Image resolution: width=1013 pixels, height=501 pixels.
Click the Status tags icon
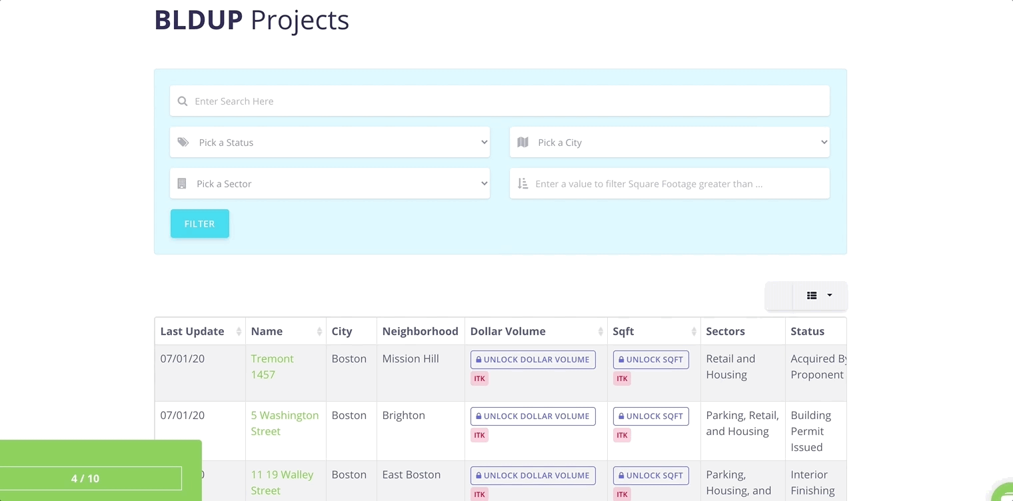pyautogui.click(x=183, y=142)
